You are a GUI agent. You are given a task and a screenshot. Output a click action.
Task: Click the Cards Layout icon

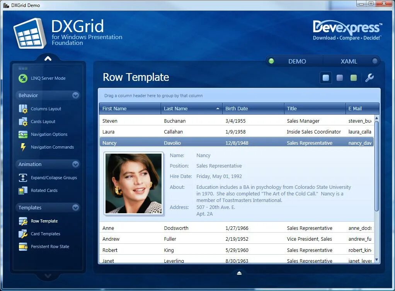click(x=23, y=122)
